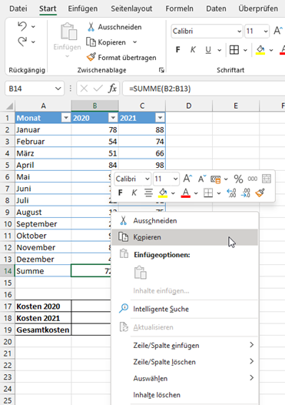This screenshot has width=285, height=405.
Task: Open Zwischenablage dialog launcher
Action: pos(161,70)
